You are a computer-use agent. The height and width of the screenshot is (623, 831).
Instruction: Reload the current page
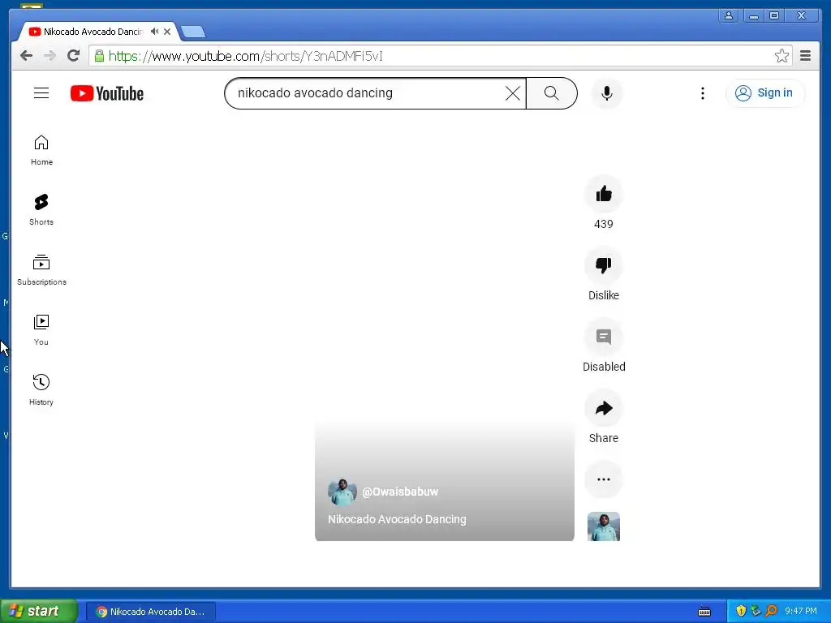[74, 56]
